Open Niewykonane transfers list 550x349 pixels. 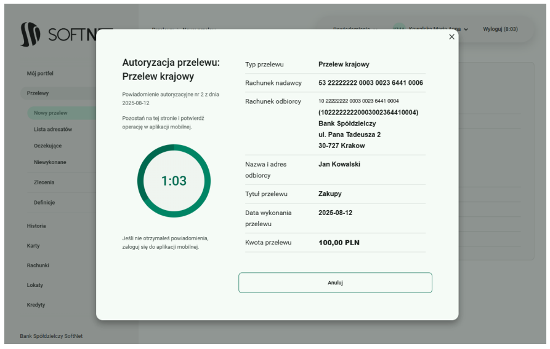[50, 162]
